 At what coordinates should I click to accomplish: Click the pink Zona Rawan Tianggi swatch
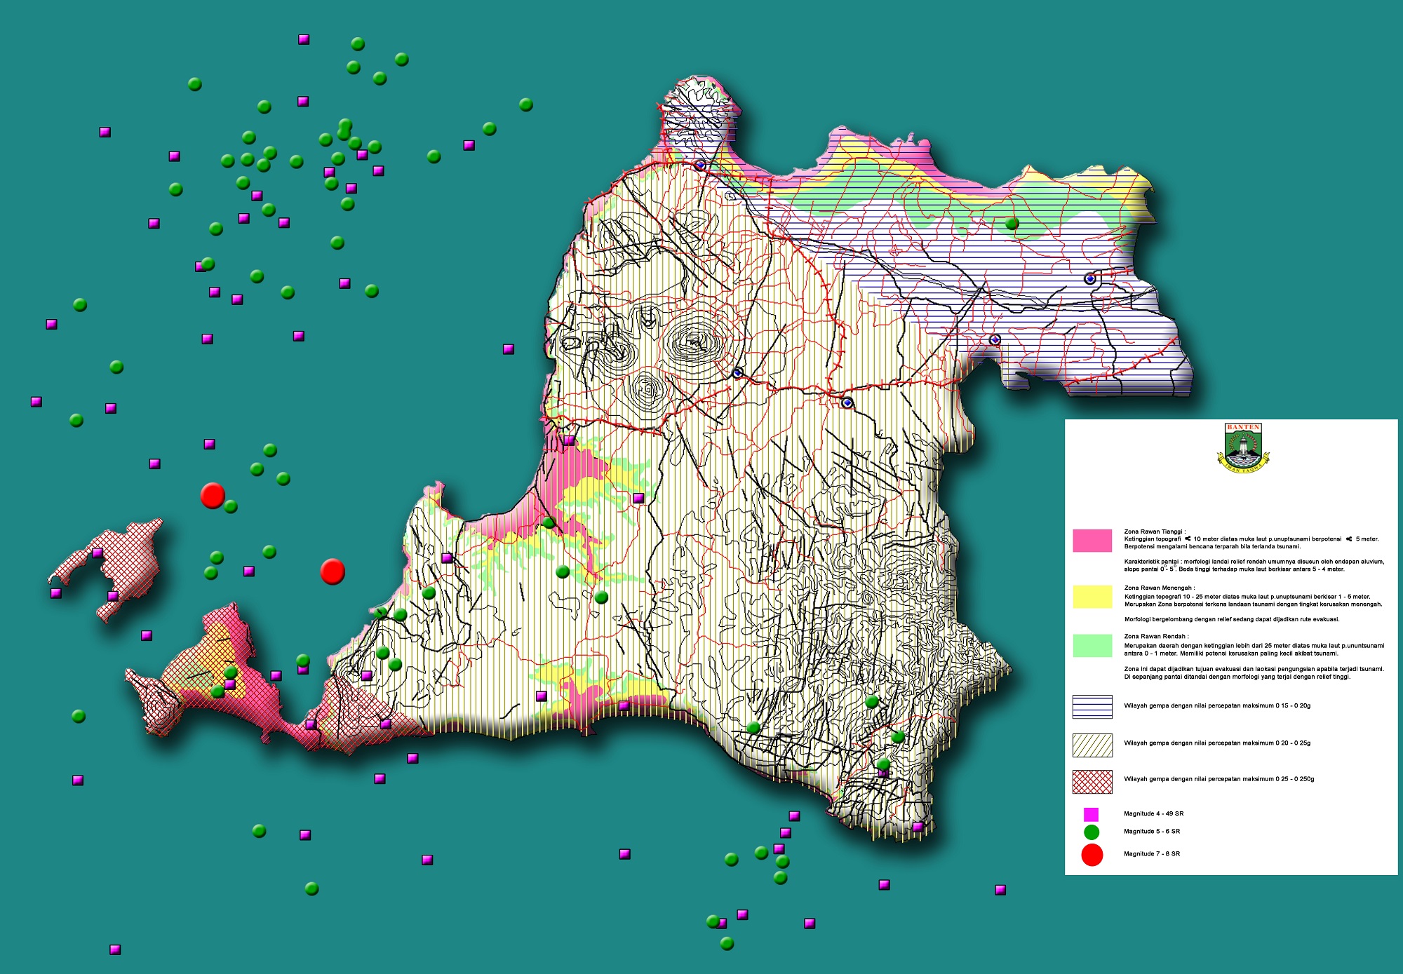(x=1092, y=541)
